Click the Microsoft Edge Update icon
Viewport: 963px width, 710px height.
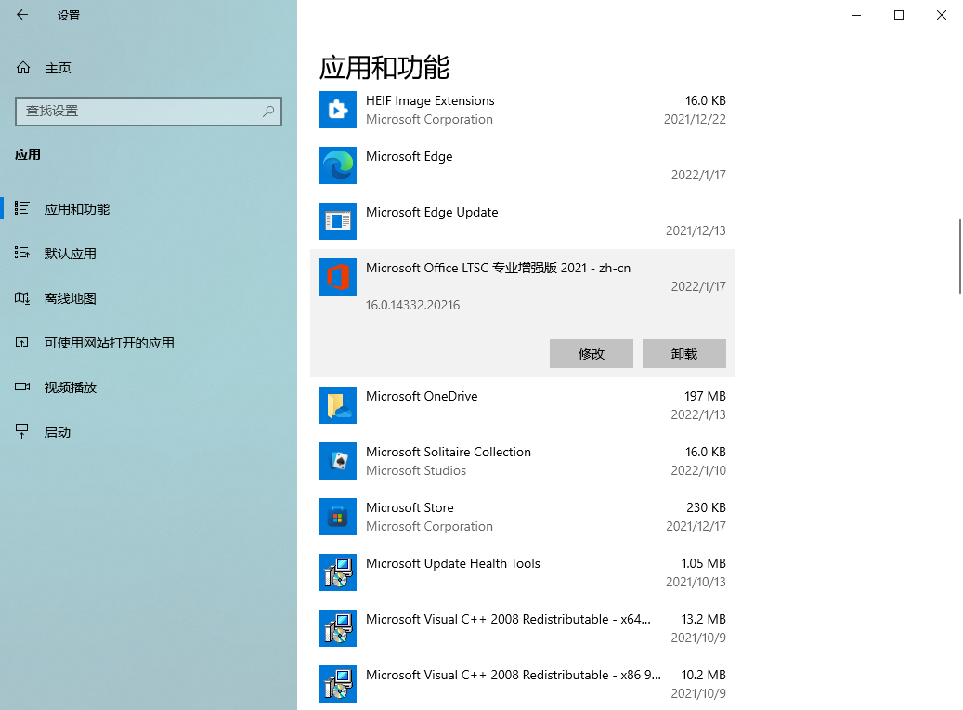coord(338,220)
